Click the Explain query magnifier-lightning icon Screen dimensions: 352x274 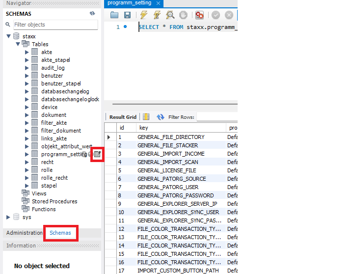170,15
